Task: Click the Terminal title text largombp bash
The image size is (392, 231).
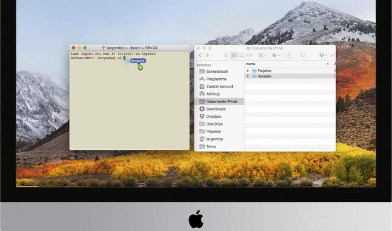Action: [x=132, y=48]
